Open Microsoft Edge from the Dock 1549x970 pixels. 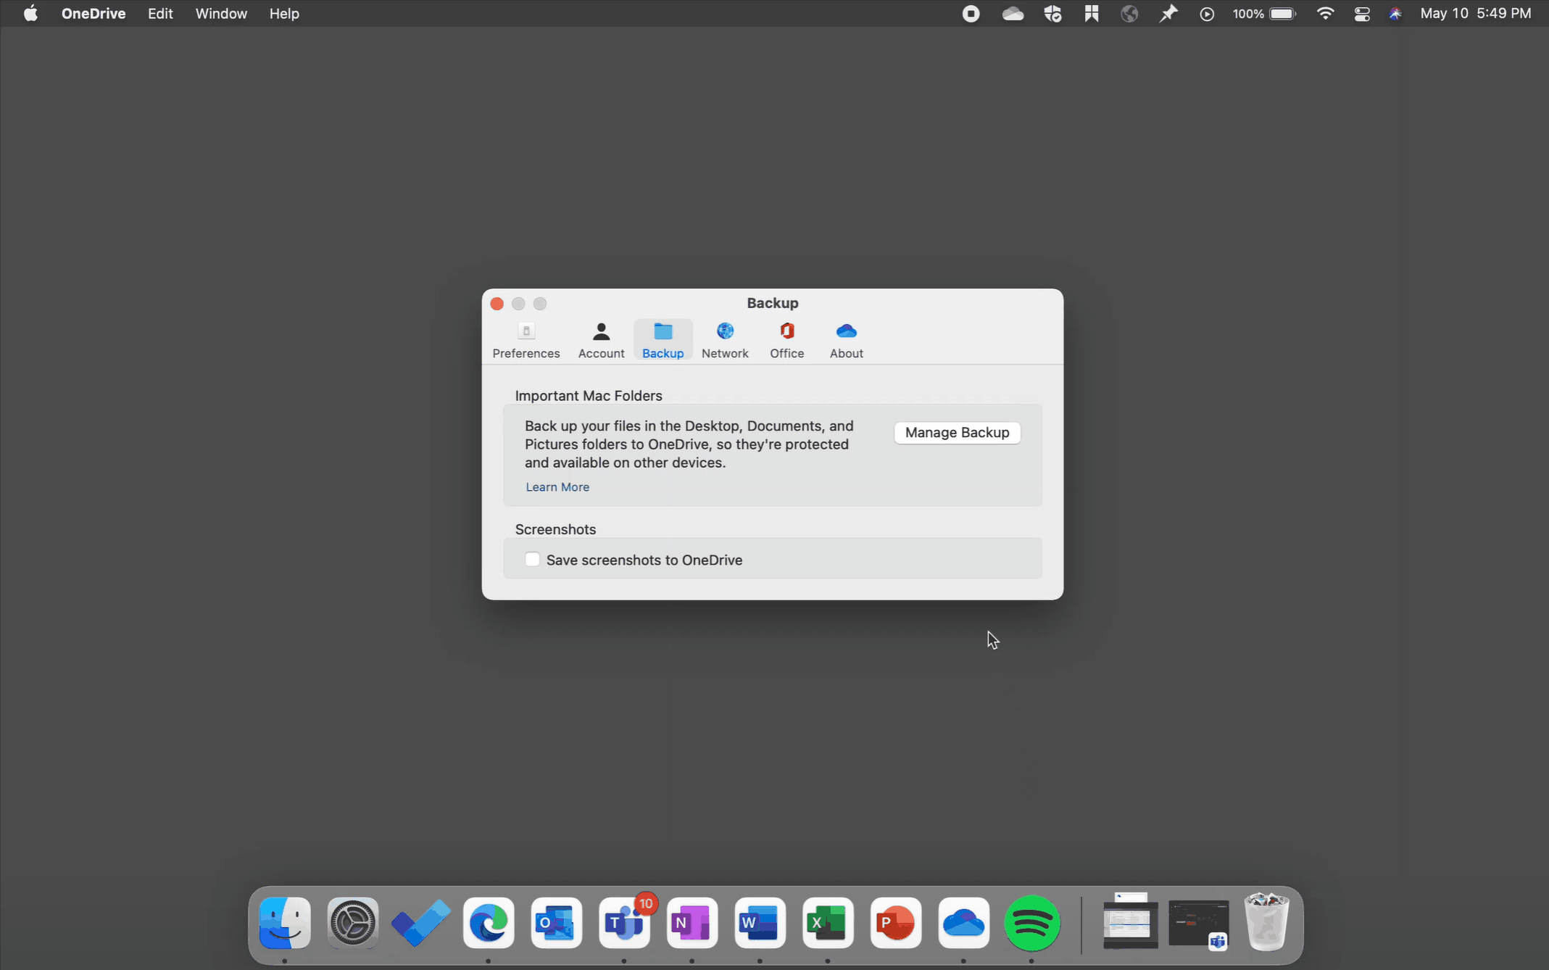[489, 923]
